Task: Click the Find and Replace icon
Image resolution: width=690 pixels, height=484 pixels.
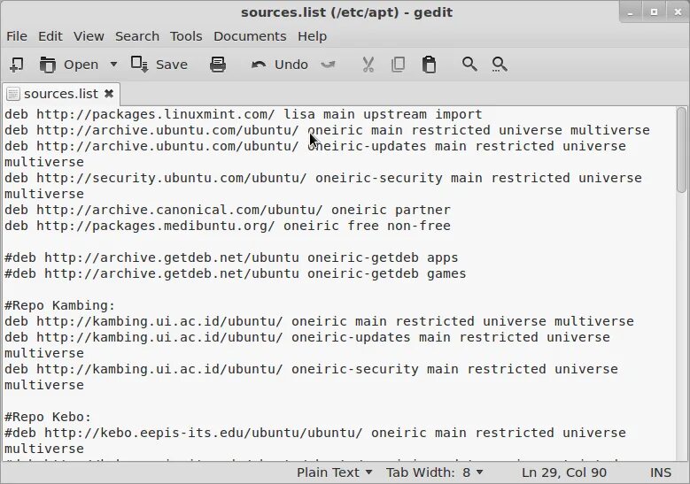Action: (500, 65)
